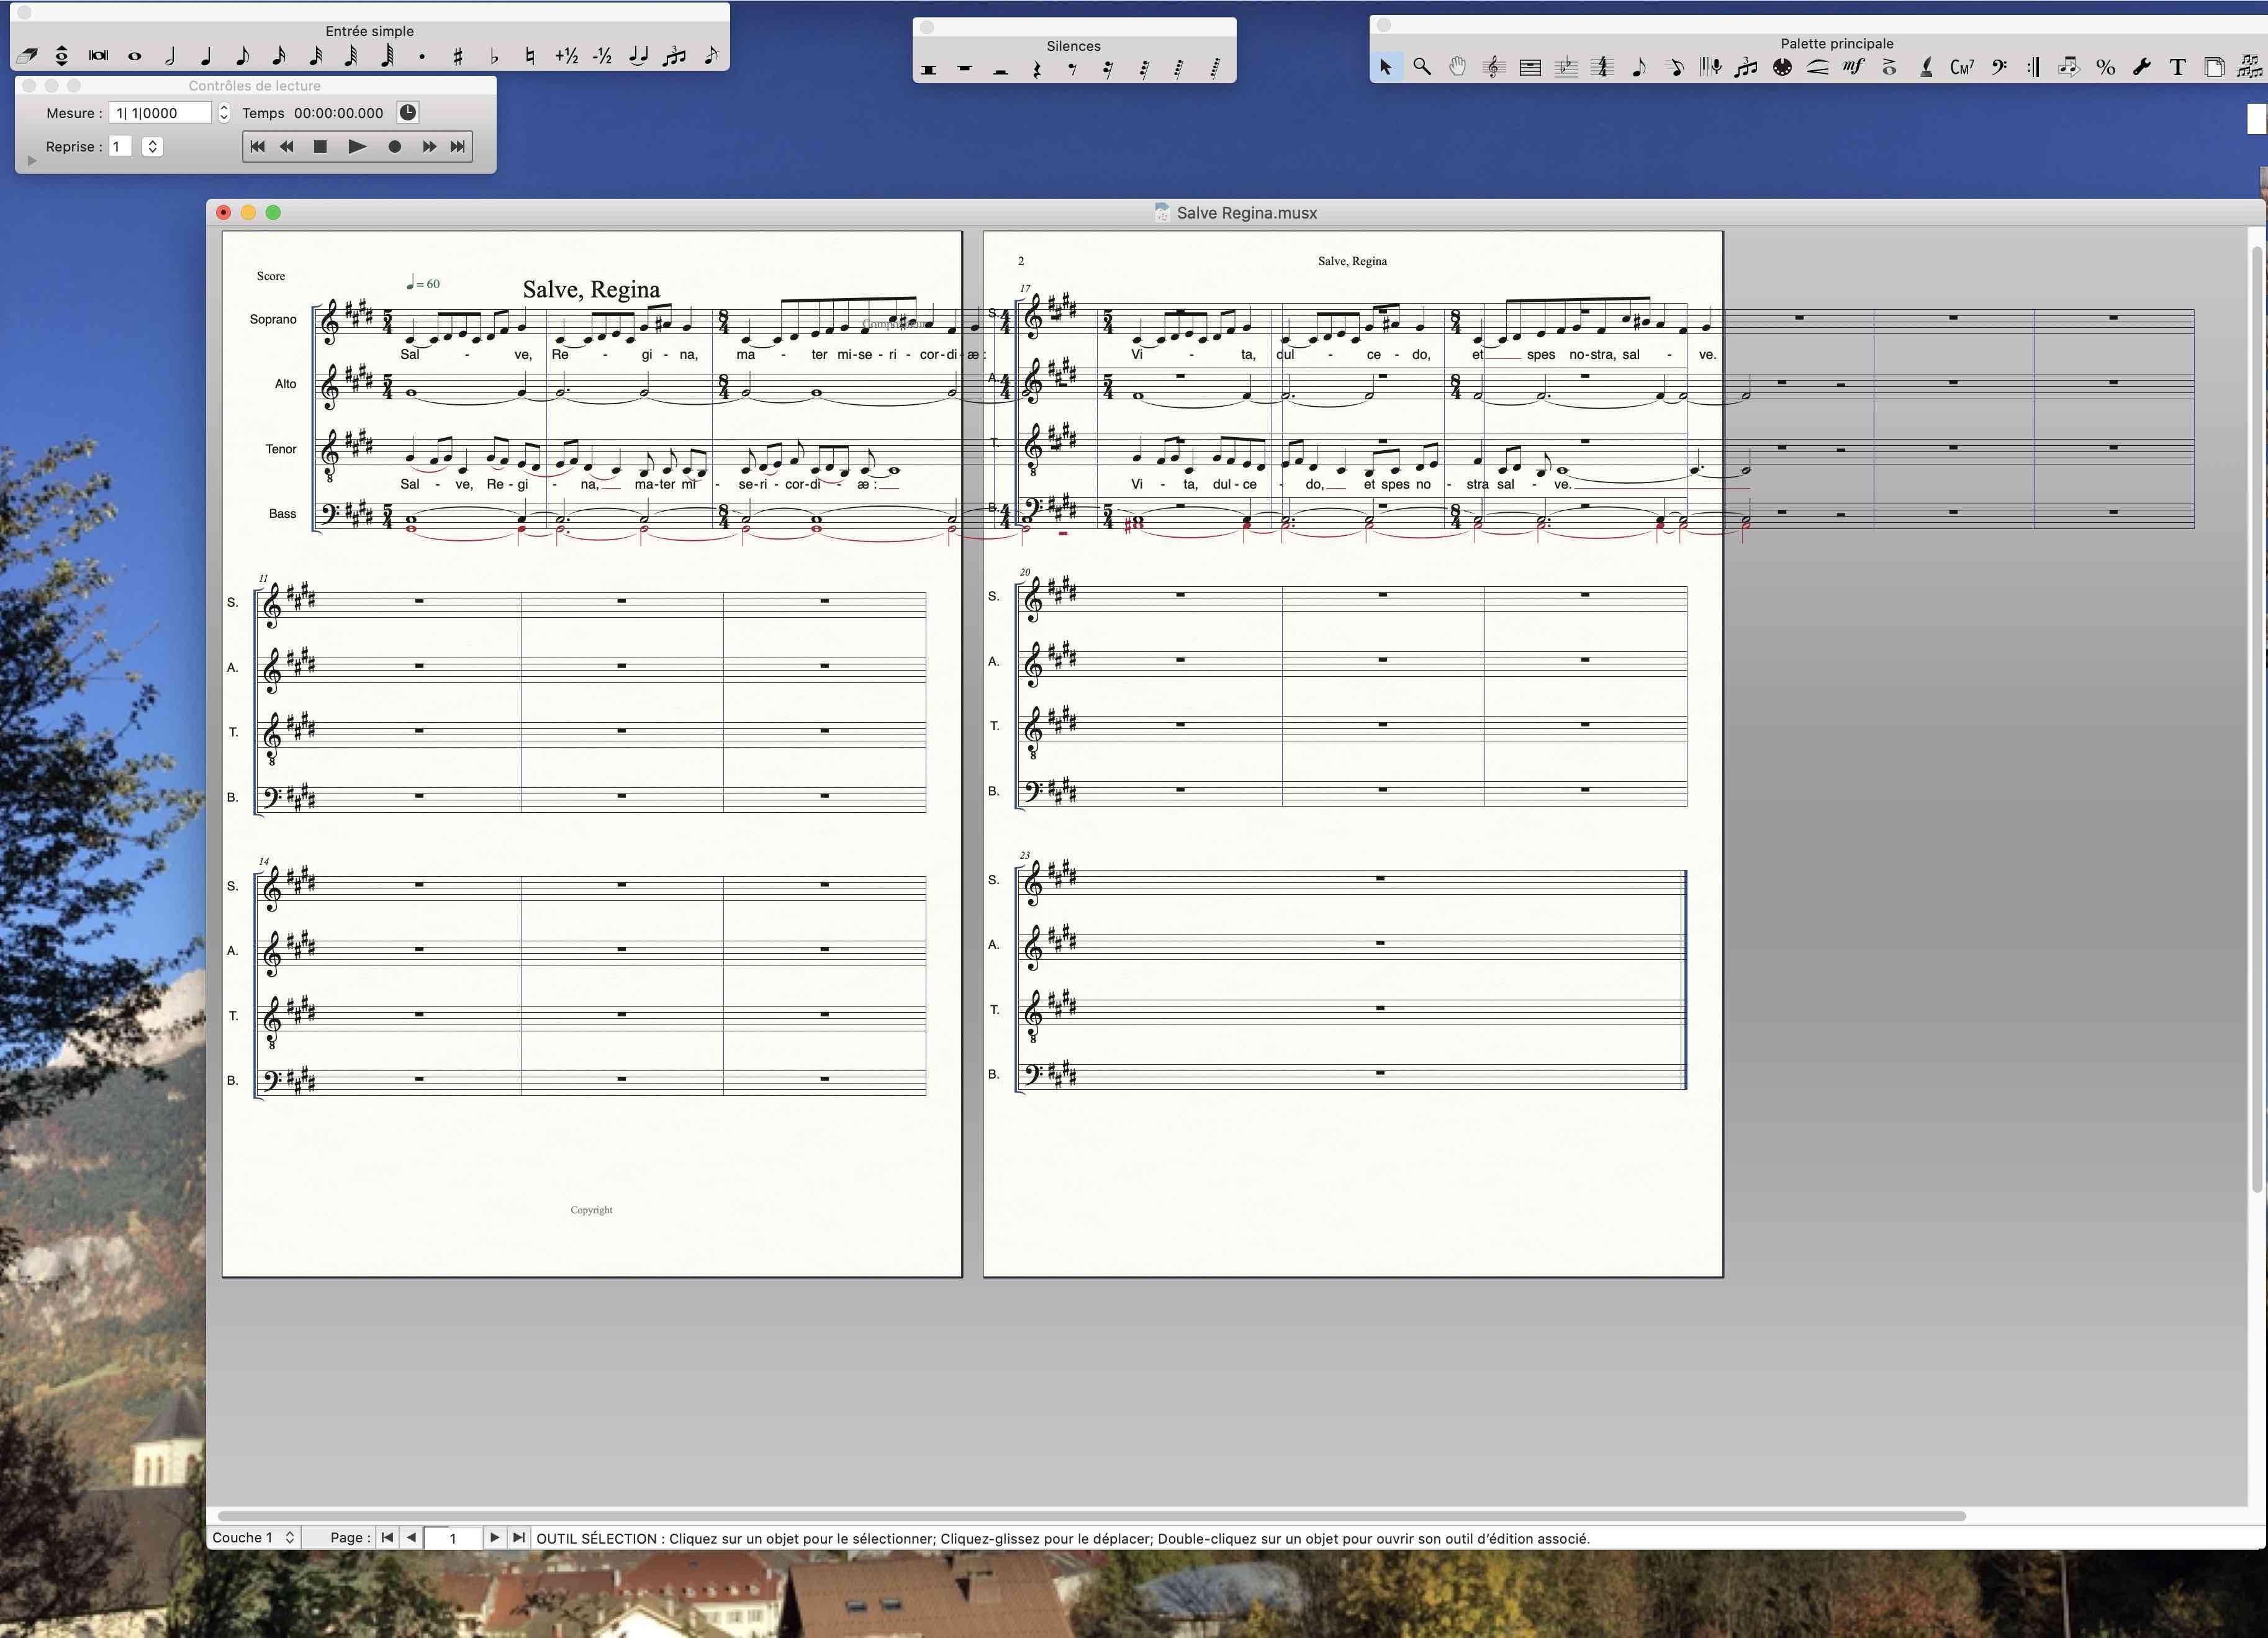Activate the Lyrics tool

pos(1926,67)
